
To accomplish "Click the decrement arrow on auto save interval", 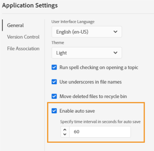I will [x=65, y=134].
